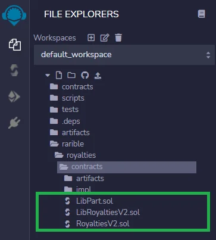The image size is (216, 240).
Task: Delete workspace using the trash icon
Action: [118, 38]
